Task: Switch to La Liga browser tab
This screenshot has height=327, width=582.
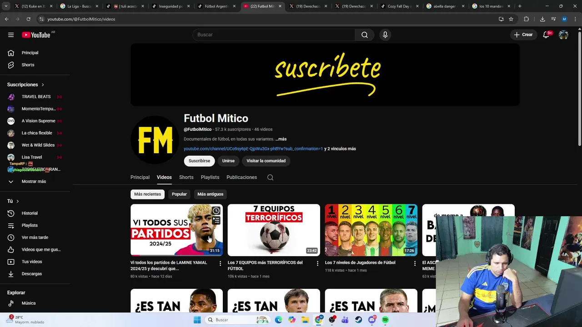Action: coord(80,6)
